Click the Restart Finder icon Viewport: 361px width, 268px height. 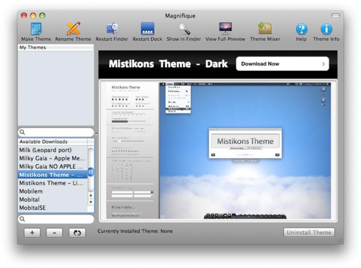click(112, 29)
